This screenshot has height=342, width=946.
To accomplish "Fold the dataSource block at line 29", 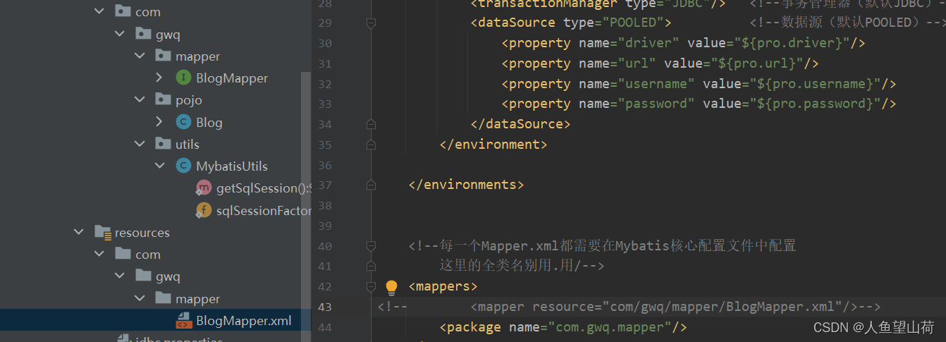I will pos(371,23).
